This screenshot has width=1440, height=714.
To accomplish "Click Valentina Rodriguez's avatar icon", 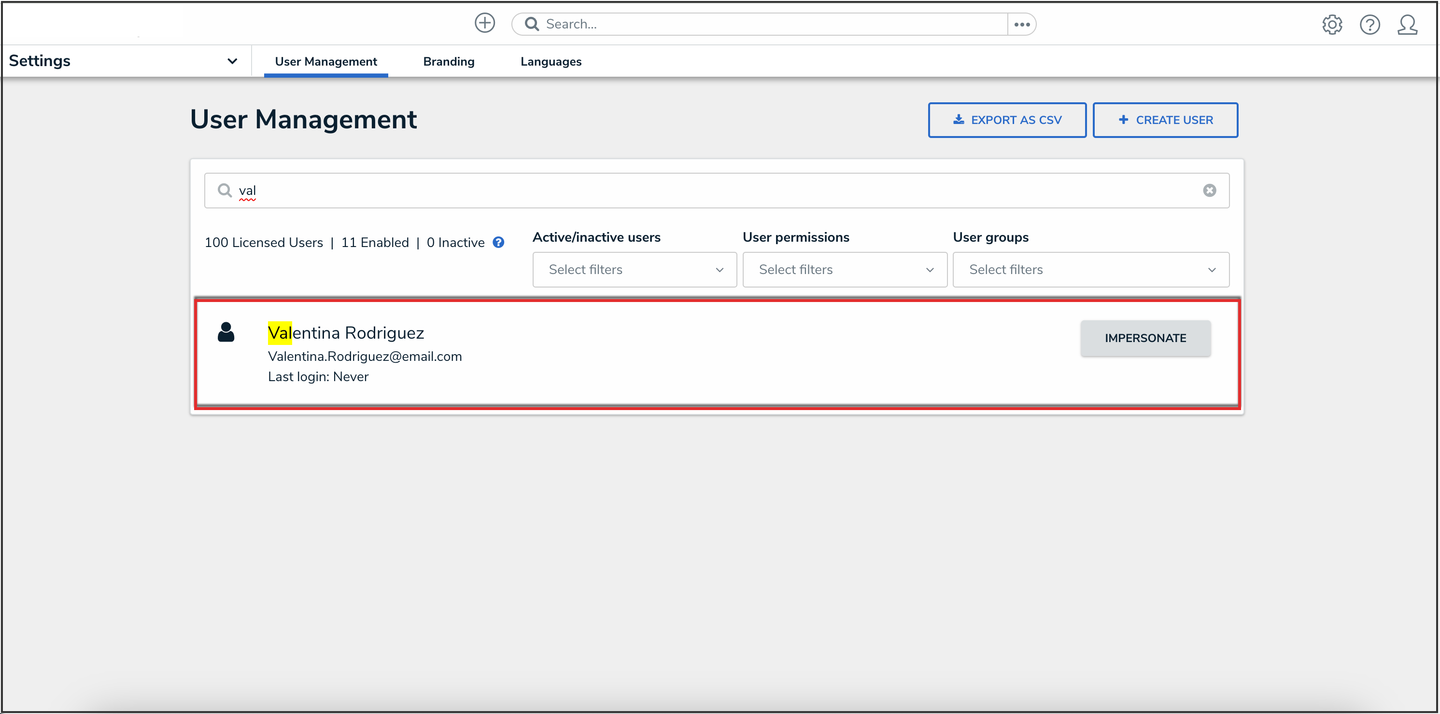I will [x=226, y=332].
